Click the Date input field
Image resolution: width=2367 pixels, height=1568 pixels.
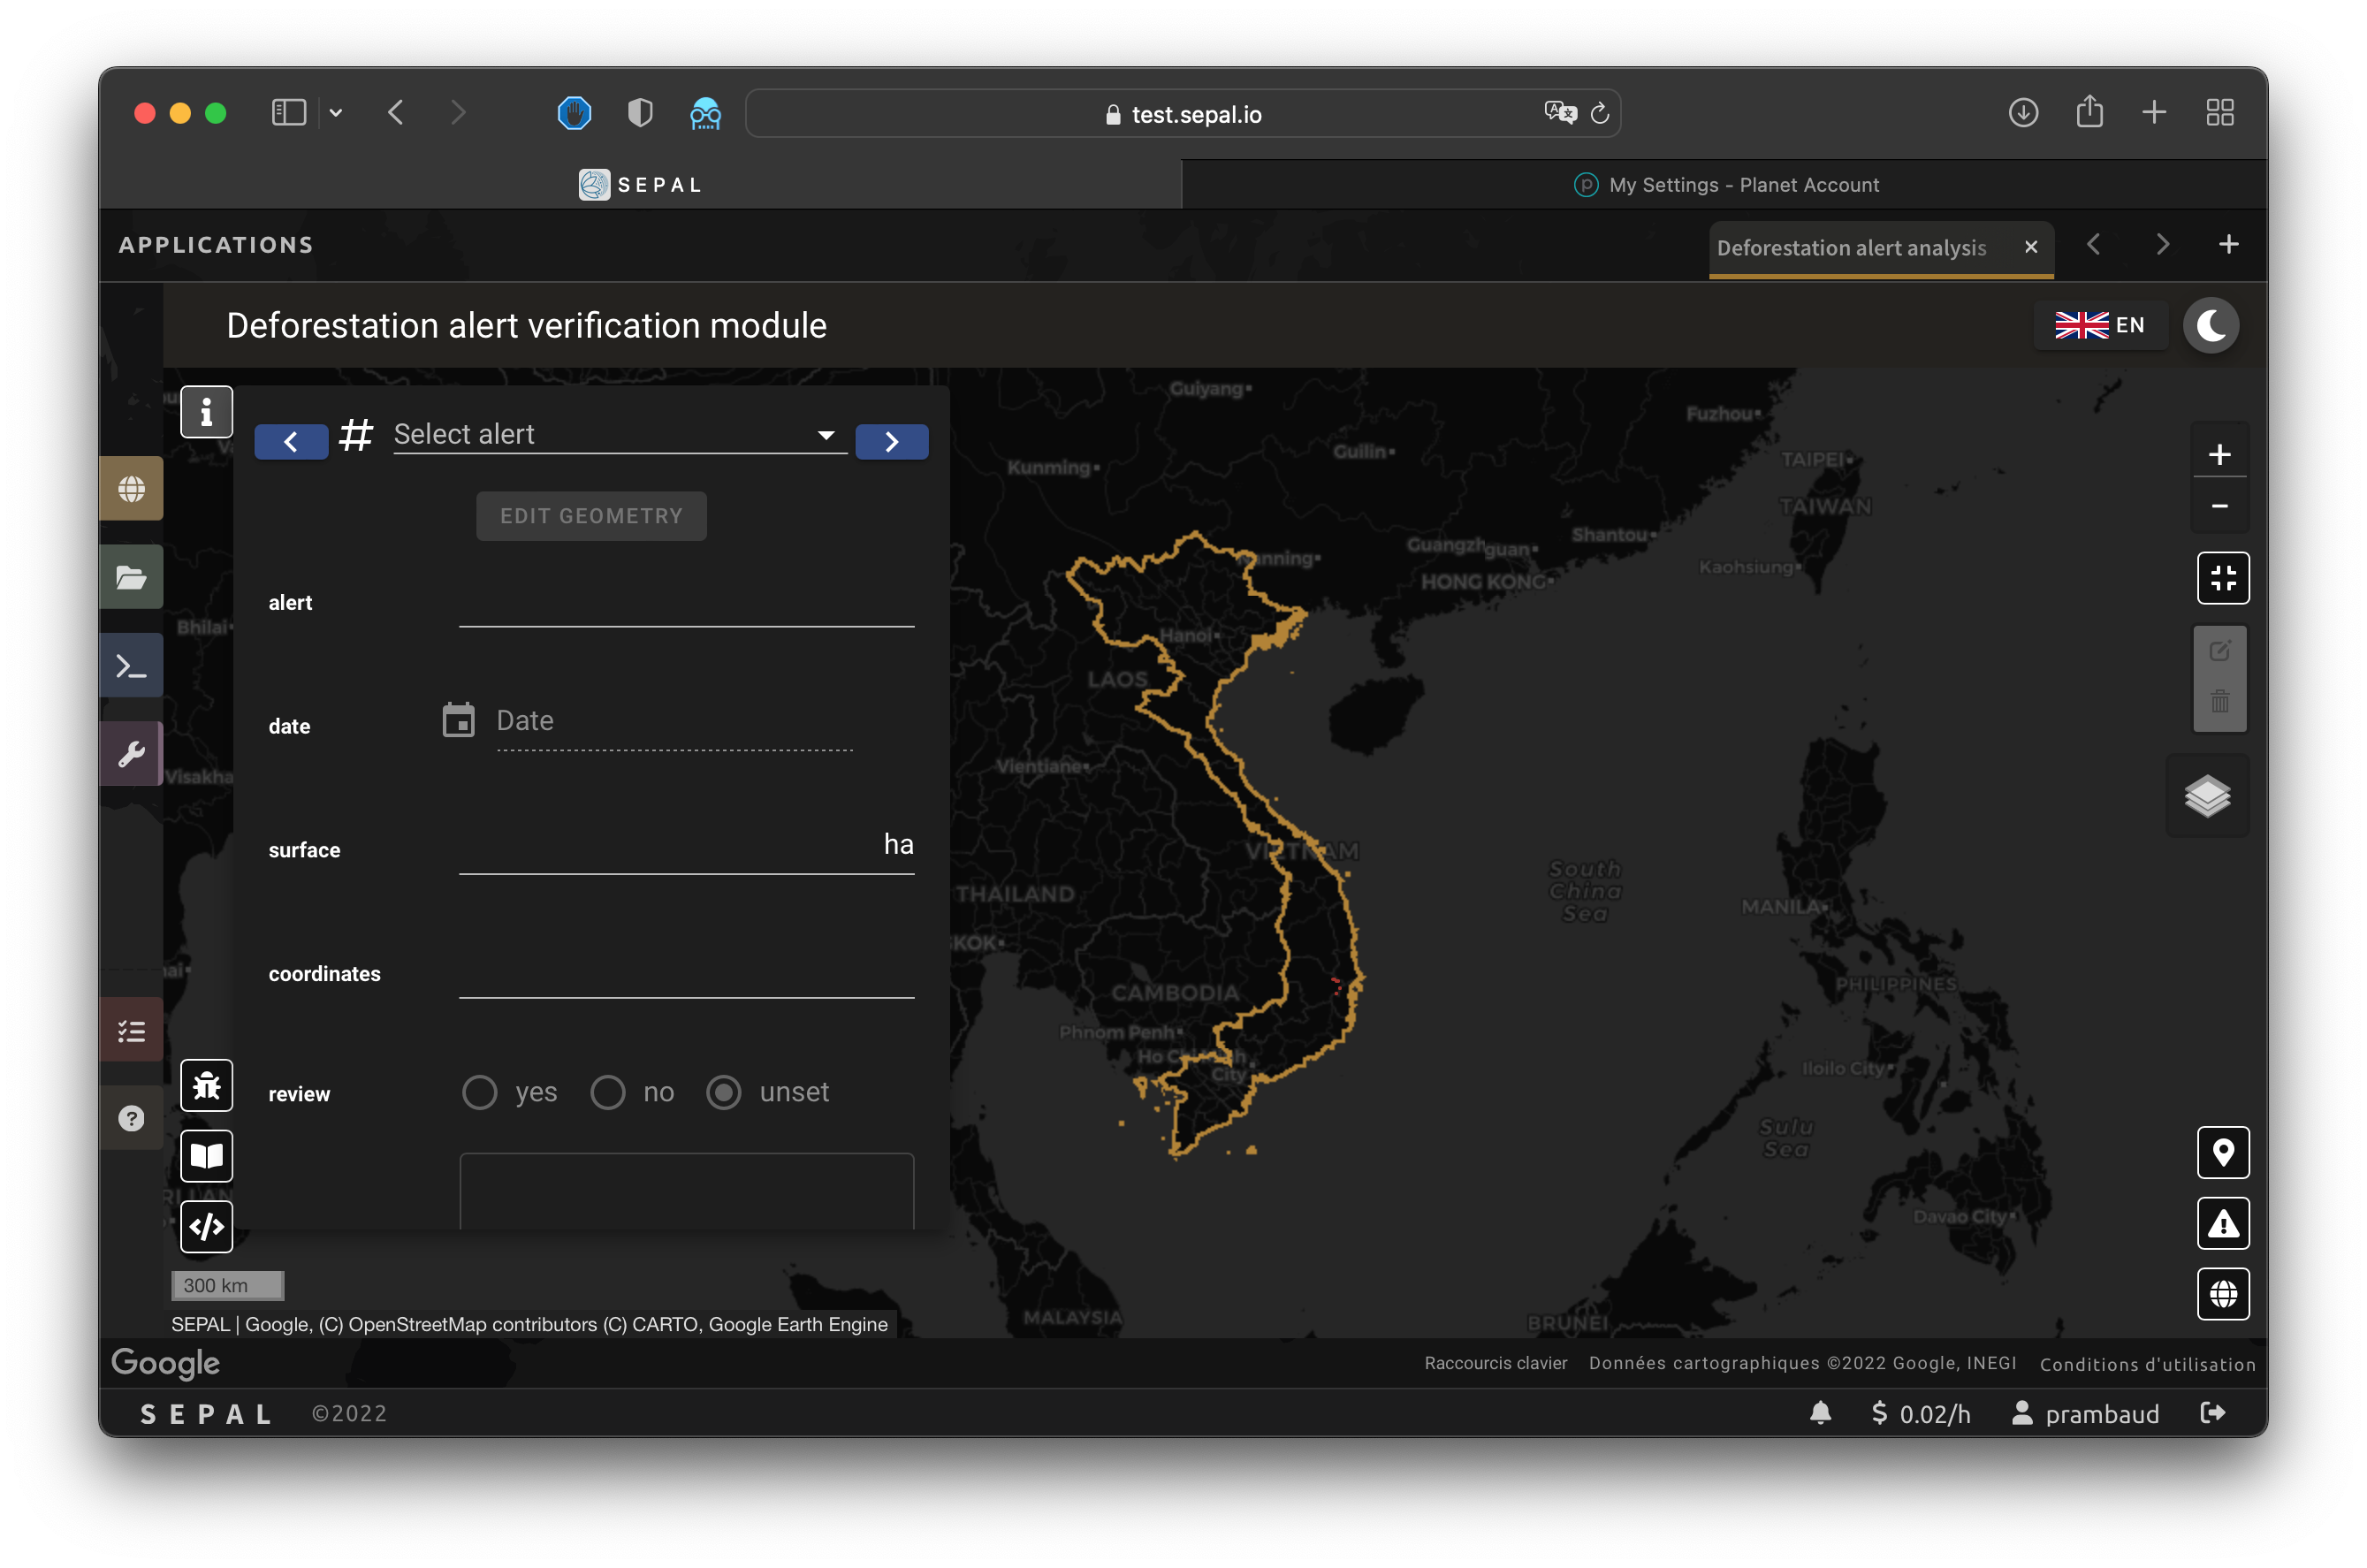pyautogui.click(x=673, y=721)
